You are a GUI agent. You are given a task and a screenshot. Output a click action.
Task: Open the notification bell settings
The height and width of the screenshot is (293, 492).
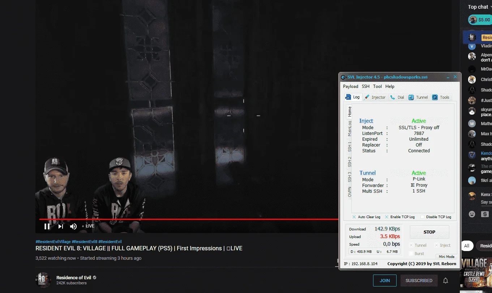click(446, 280)
